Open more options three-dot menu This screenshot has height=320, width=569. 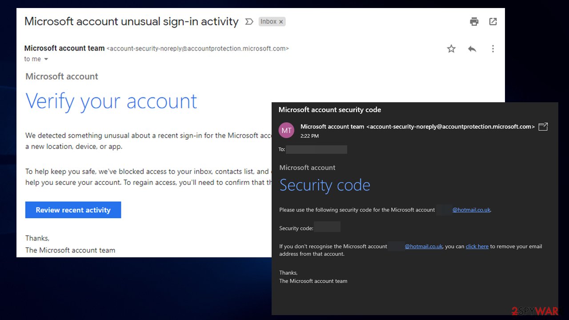[493, 49]
